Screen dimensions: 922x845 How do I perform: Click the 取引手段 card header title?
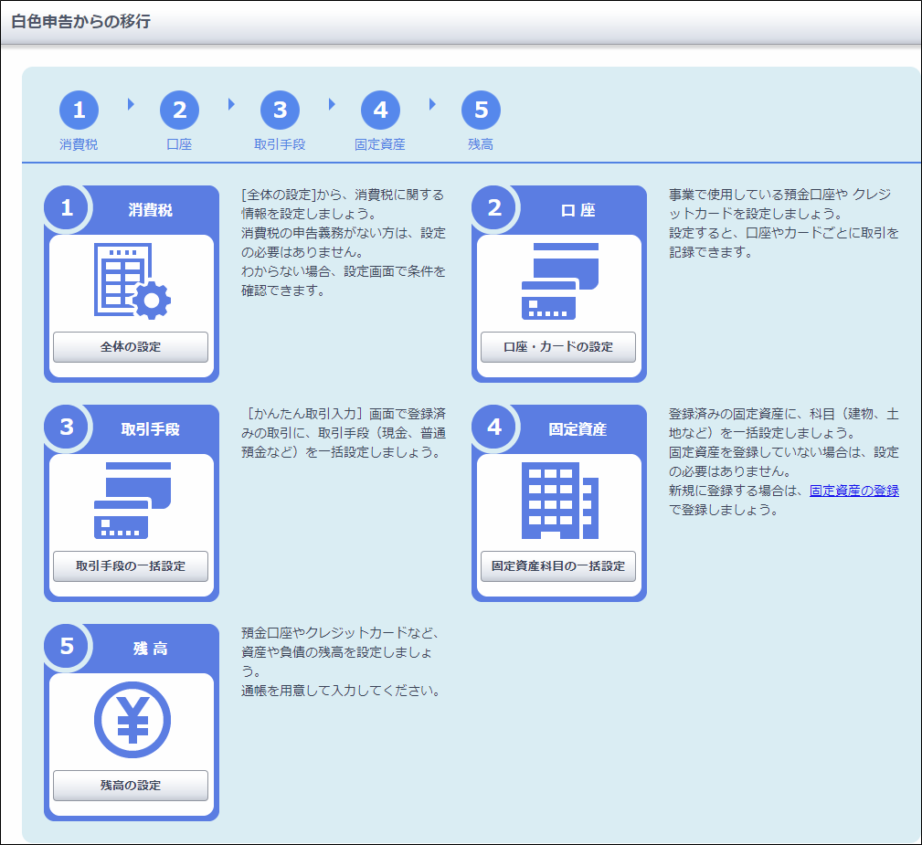(x=150, y=429)
